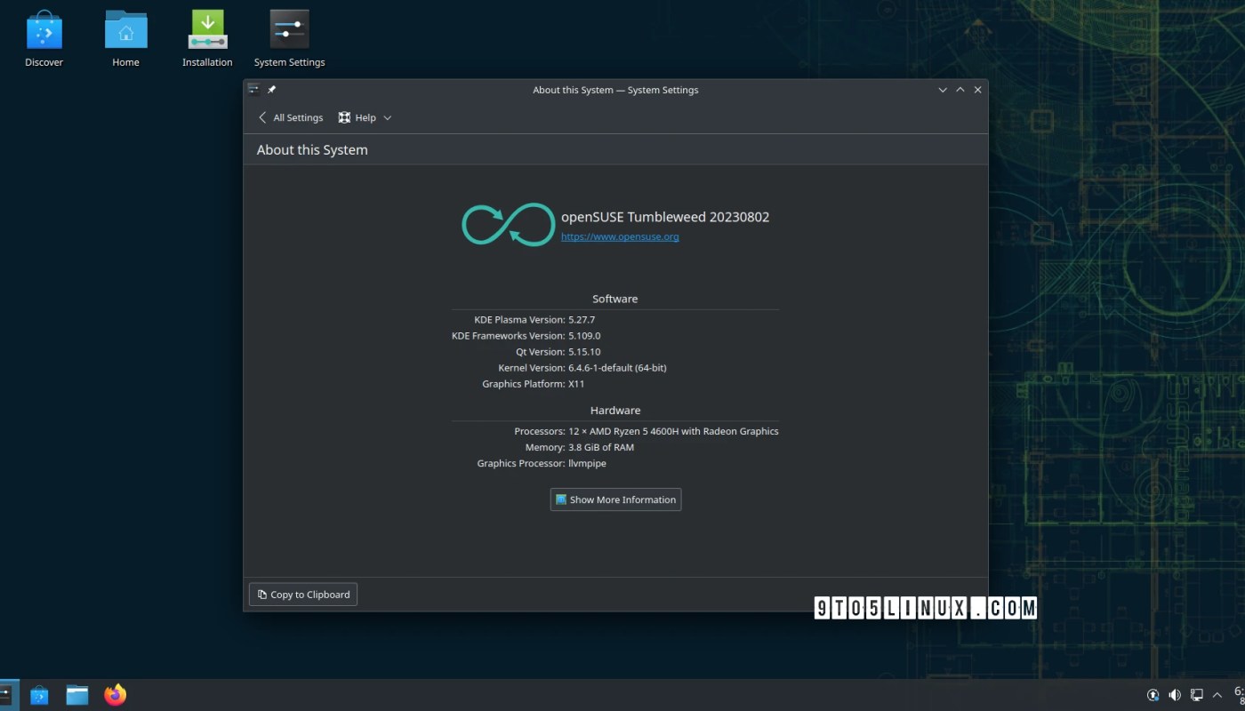Click the 'About this System' heading
Viewport: 1245px width, 711px height.
coord(312,150)
